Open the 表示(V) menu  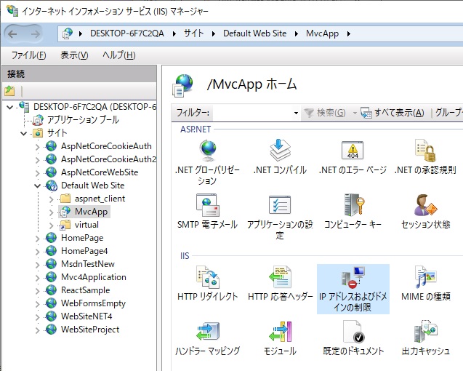pos(74,55)
